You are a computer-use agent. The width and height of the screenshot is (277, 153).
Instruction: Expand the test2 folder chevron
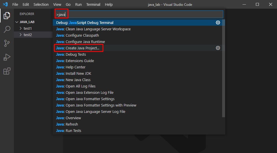coord(21,35)
